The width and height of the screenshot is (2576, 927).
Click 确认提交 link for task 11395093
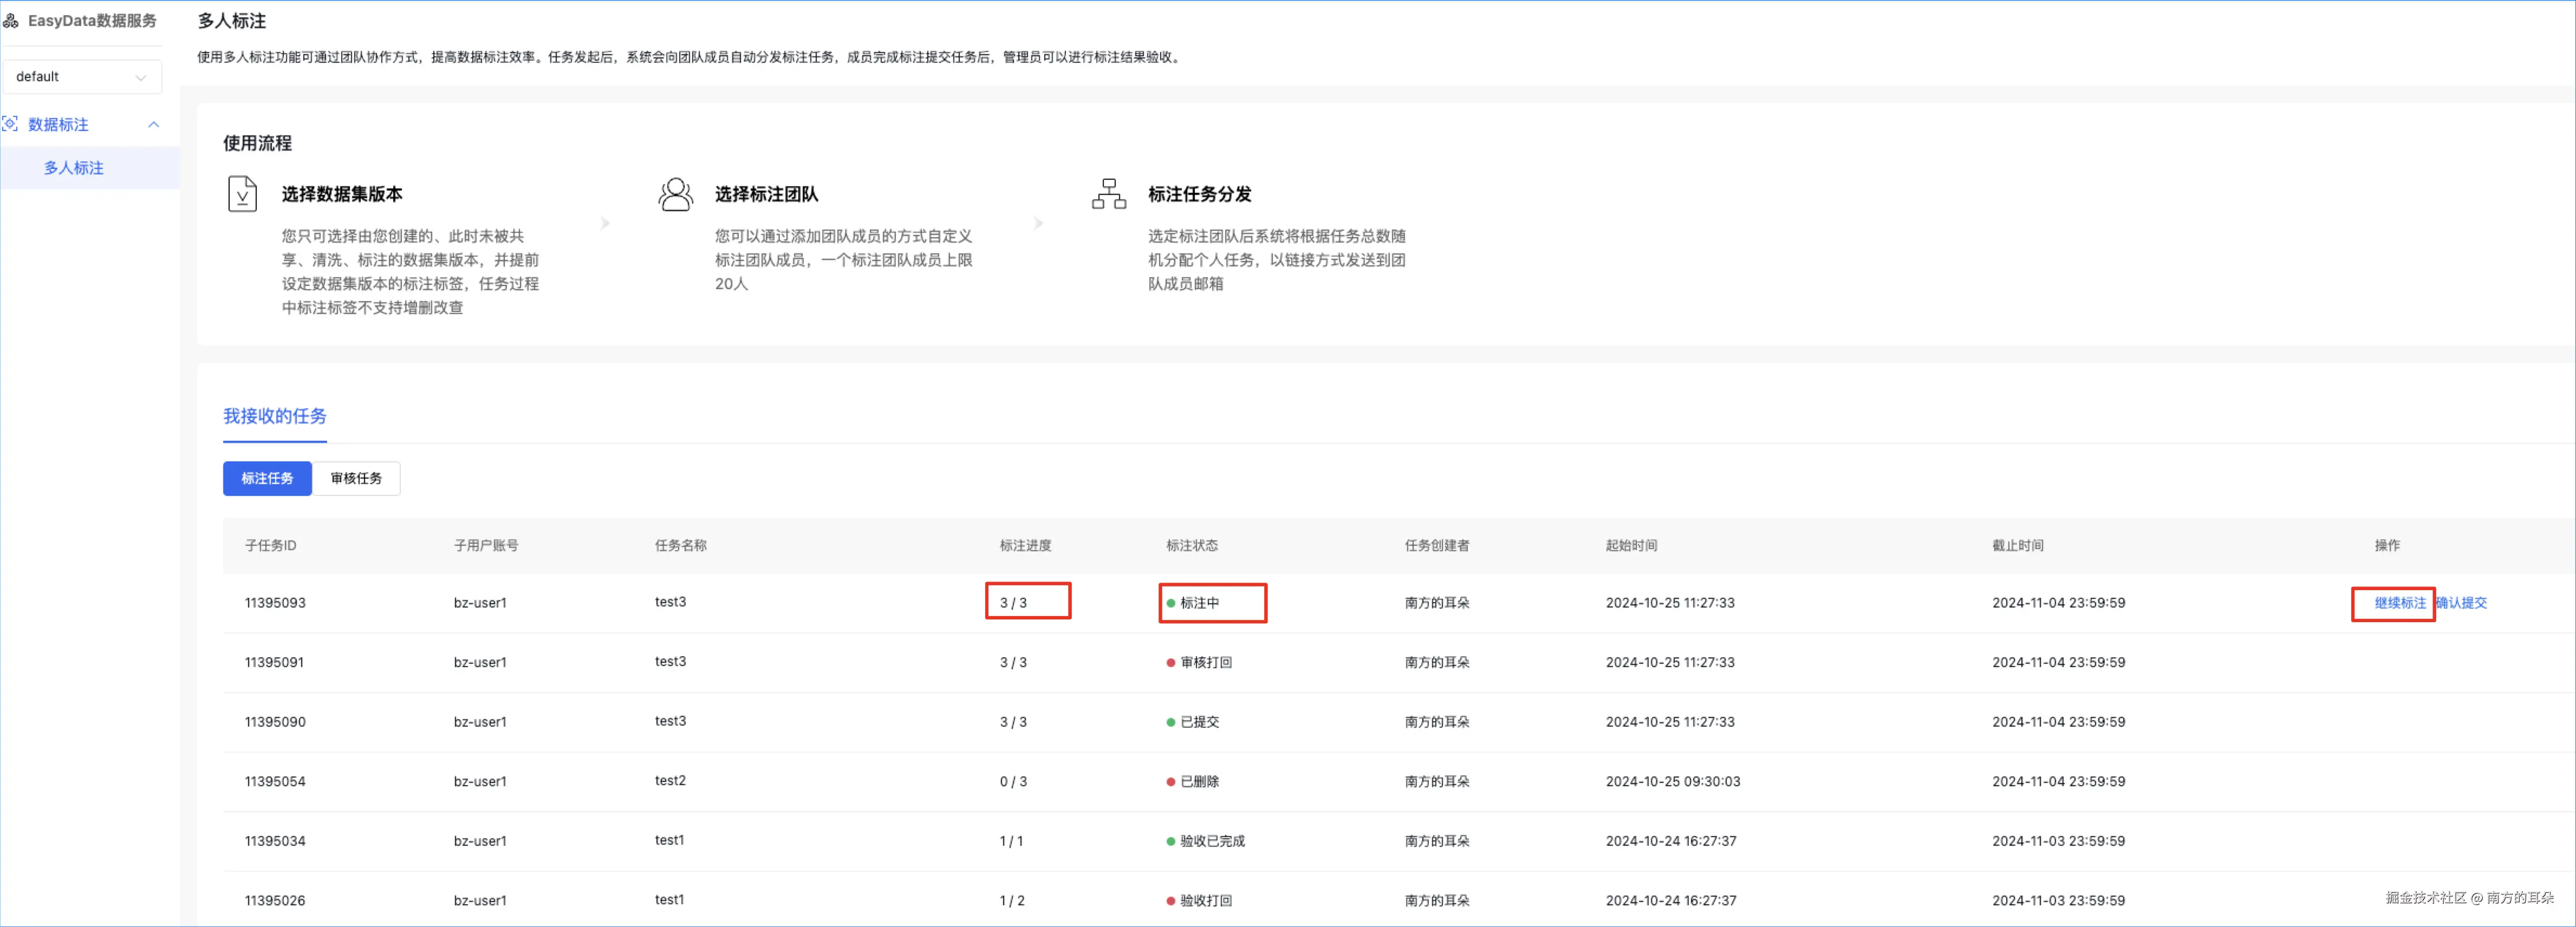click(x=2461, y=603)
